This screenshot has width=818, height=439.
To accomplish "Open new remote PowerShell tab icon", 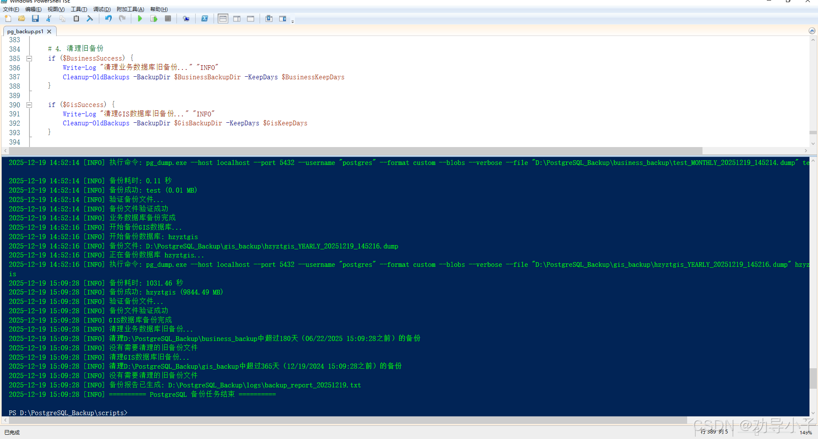I will (x=186, y=18).
